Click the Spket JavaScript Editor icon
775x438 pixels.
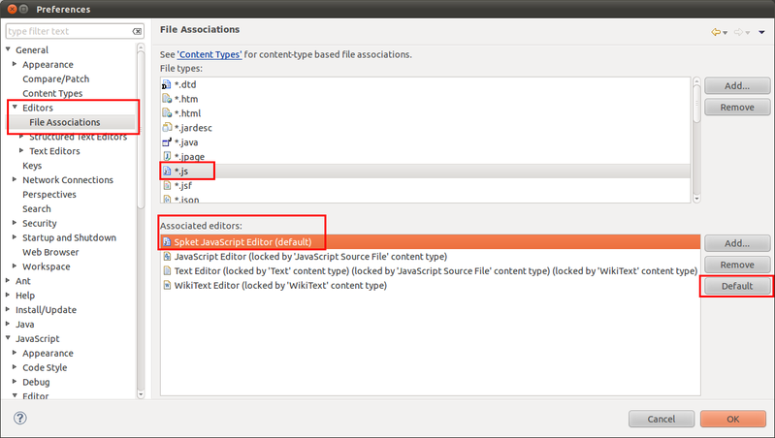pos(167,241)
